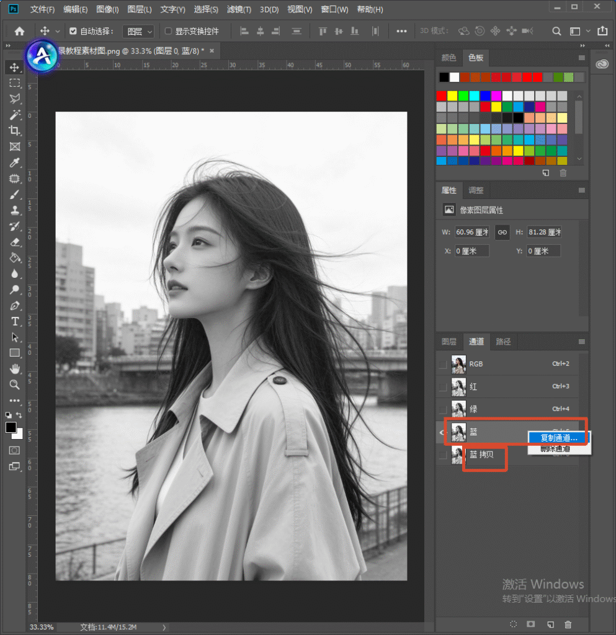Screen dimensions: 616x635
Task: Select the Clone Stamp tool
Action: 15,210
